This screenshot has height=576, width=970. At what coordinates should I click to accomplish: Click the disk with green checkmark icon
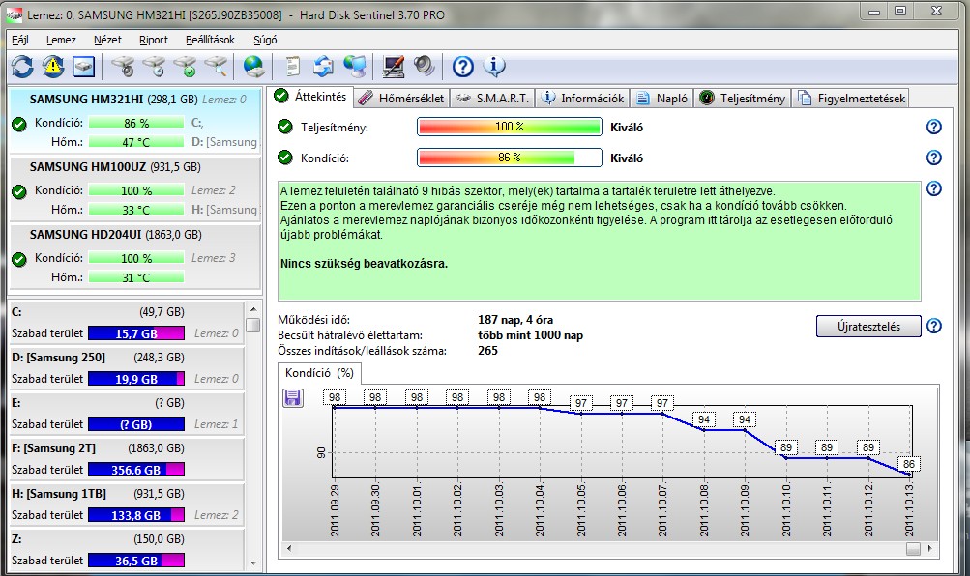tap(185, 66)
